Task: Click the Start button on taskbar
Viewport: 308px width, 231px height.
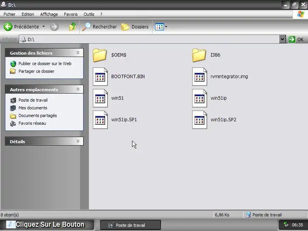Action: (x=47, y=224)
